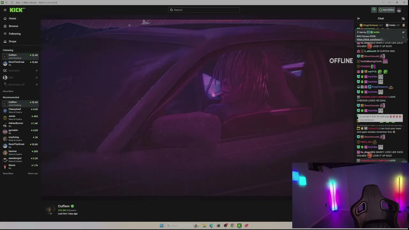Click the Following heart icon
Image resolution: width=409 pixels, height=230 pixels.
[5, 34]
